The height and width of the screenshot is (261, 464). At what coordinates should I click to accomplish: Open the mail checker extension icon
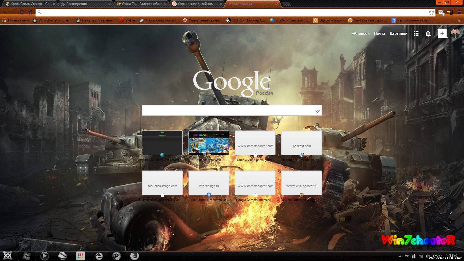(441, 12)
